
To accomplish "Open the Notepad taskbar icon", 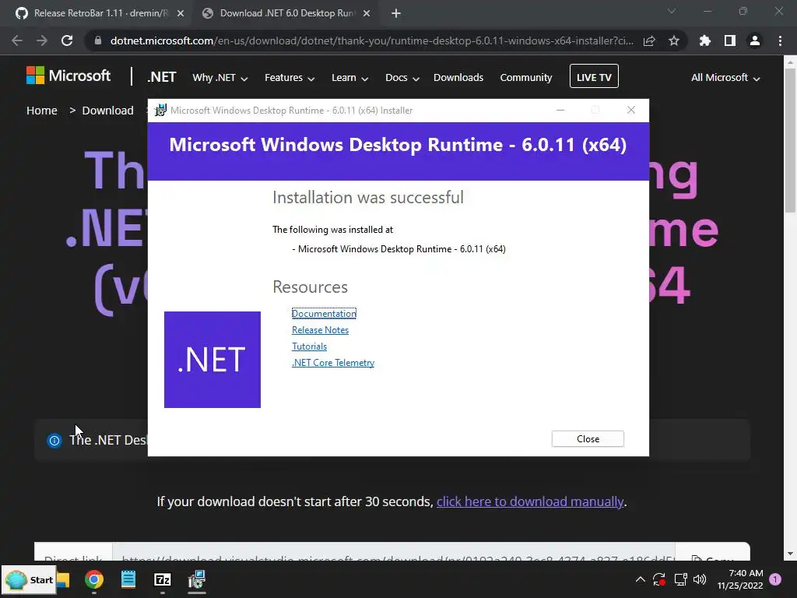I will click(x=128, y=579).
